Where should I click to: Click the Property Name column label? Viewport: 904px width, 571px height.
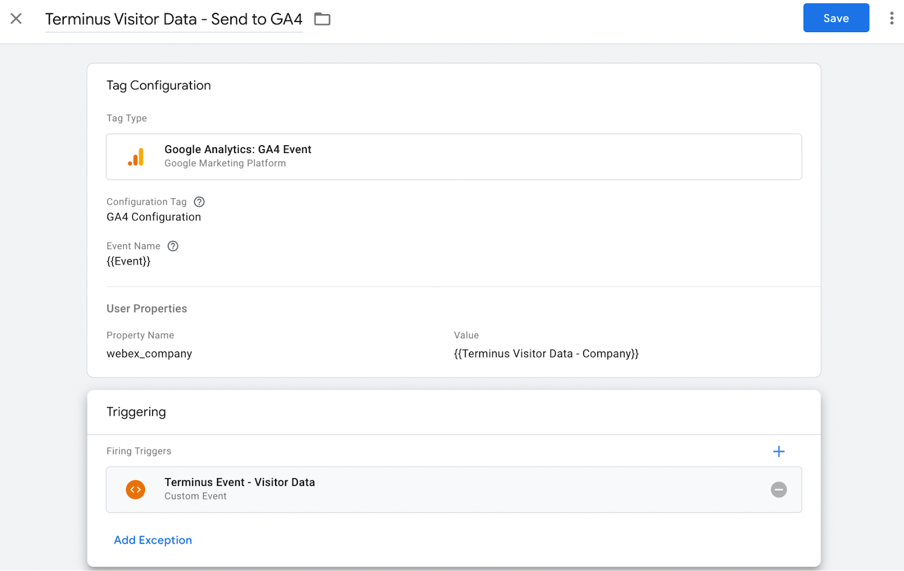point(140,335)
